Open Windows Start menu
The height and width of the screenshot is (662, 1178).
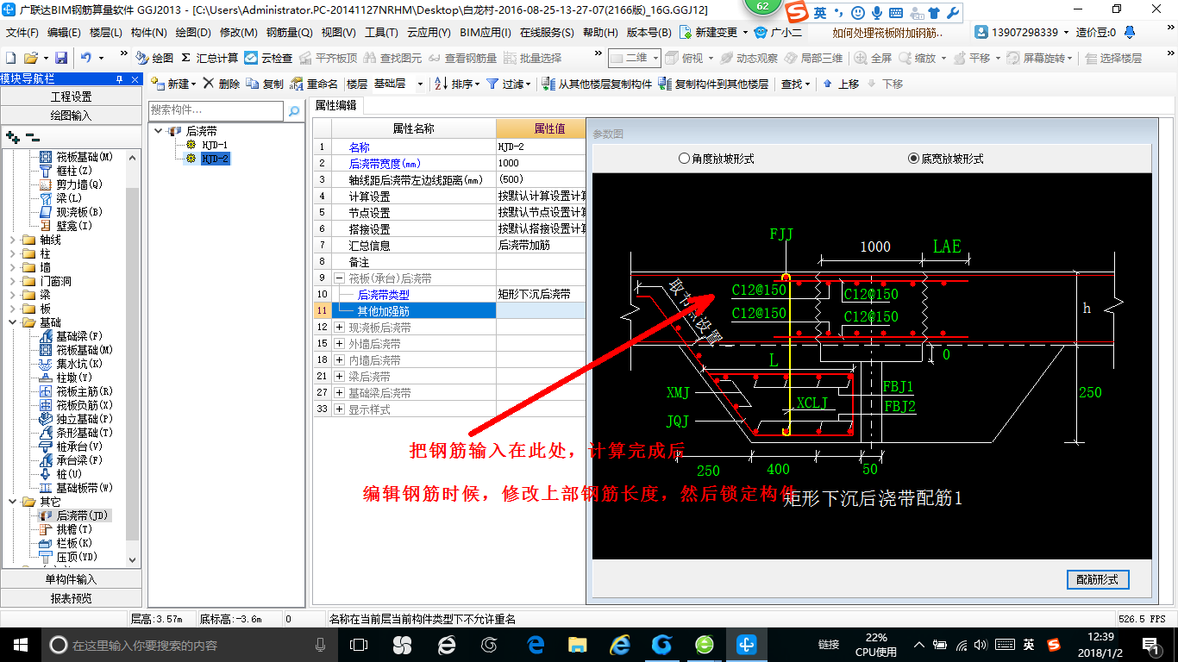[19, 645]
